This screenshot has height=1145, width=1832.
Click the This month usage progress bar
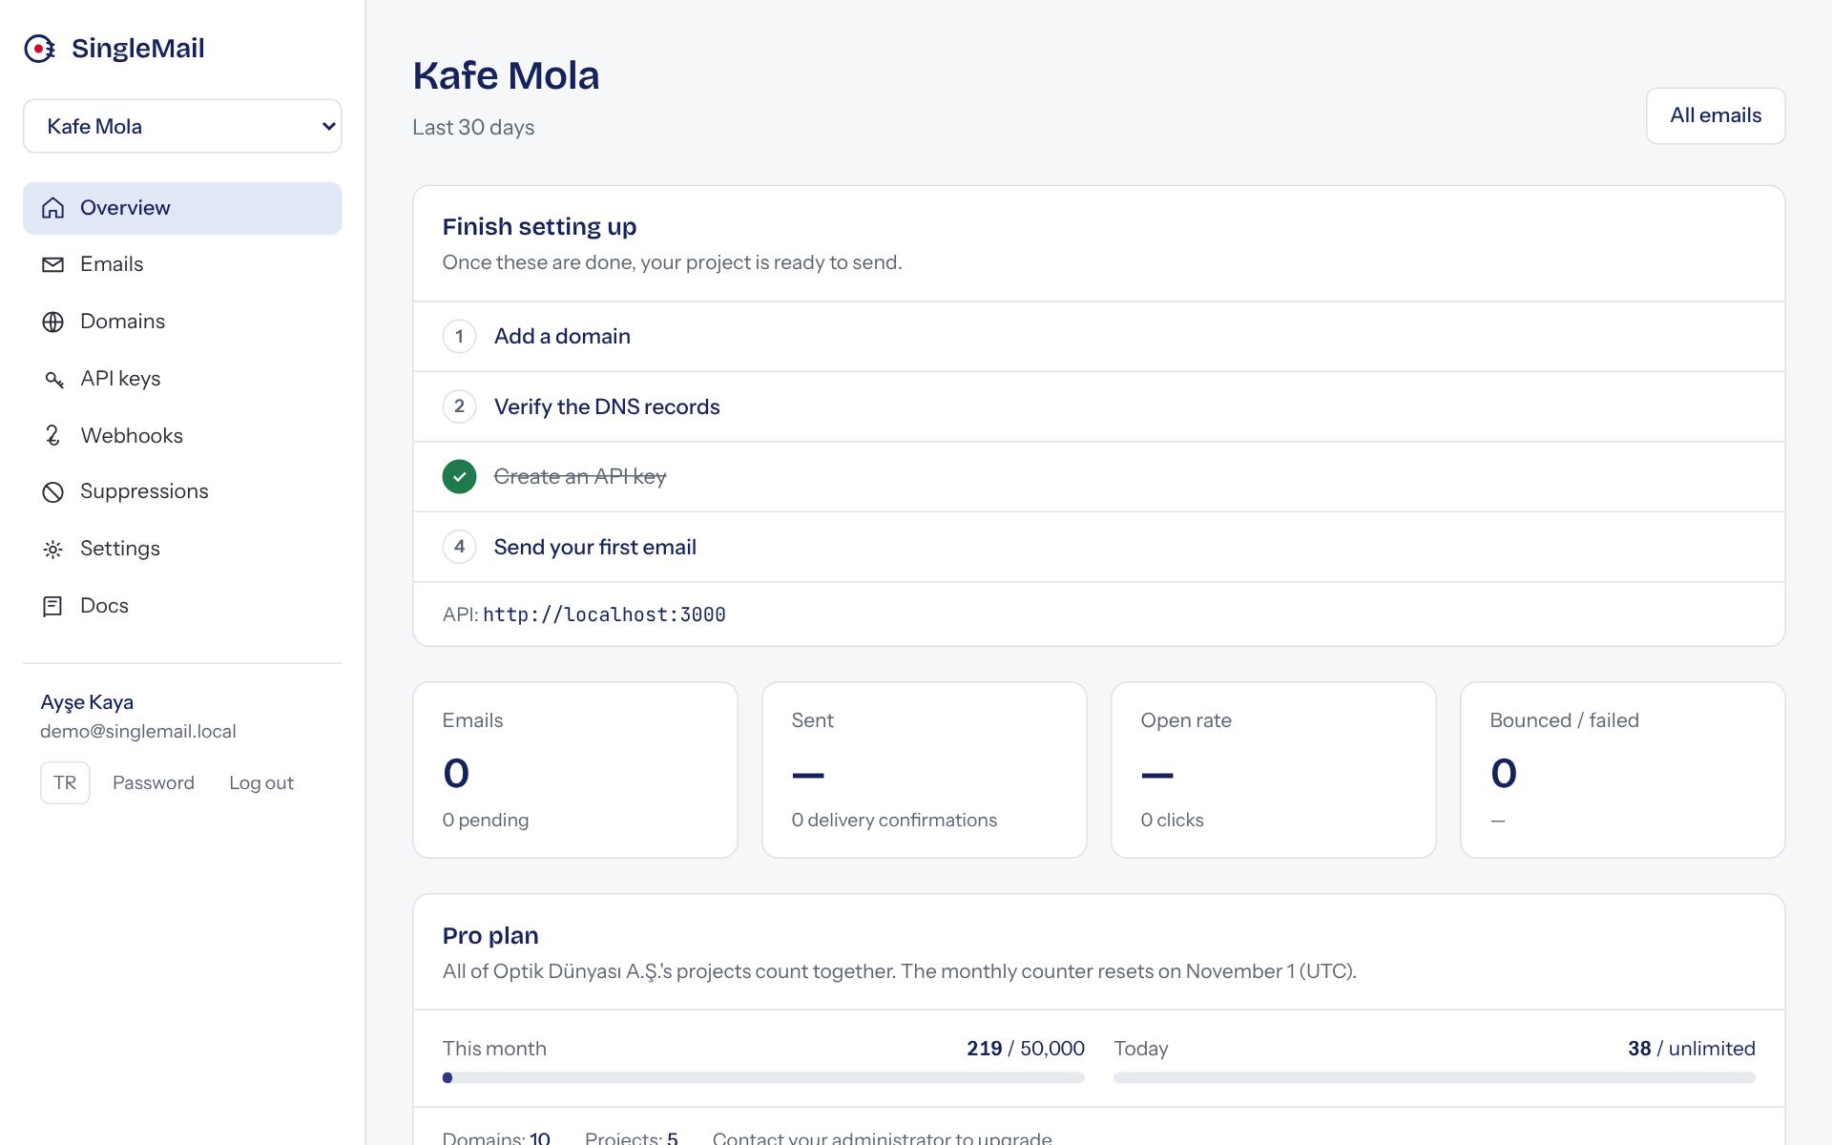pos(763,1078)
